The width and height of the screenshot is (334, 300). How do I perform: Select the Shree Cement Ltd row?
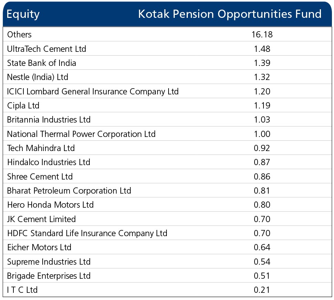pos(167,176)
